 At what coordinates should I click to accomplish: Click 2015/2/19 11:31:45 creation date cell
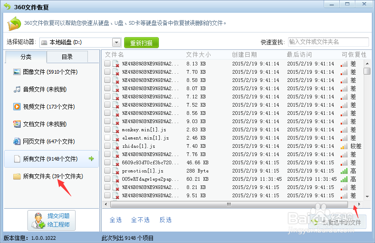click(x=257, y=179)
